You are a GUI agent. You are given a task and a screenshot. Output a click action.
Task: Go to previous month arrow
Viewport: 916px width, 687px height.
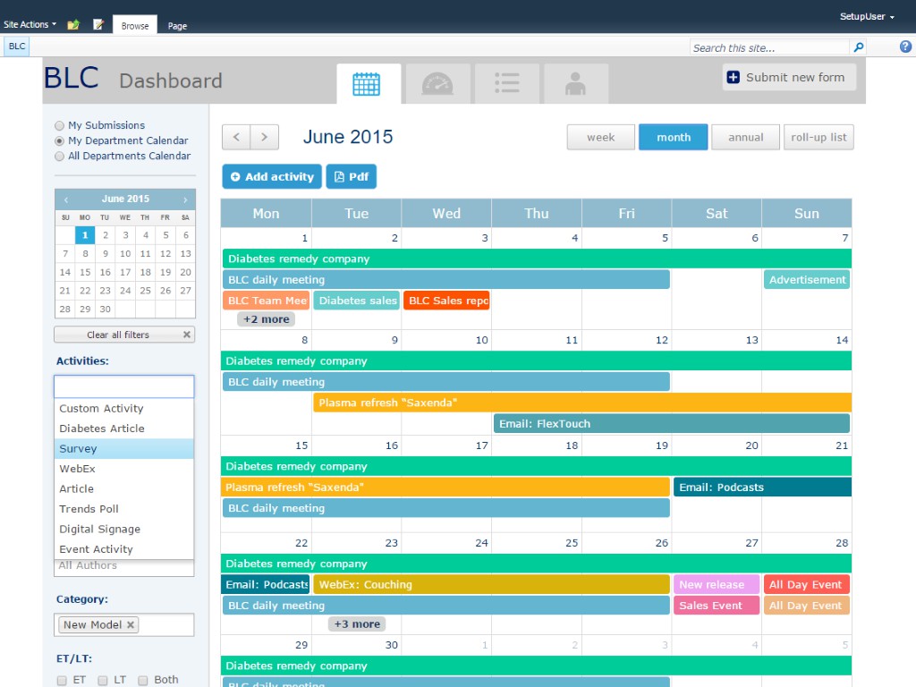pos(236,137)
